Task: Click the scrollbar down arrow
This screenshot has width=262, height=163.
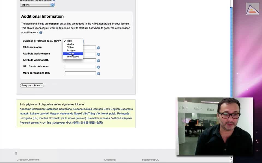Action: (231, 158)
